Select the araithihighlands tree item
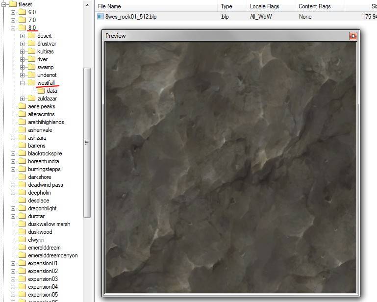The height and width of the screenshot is (302, 377). 46,122
